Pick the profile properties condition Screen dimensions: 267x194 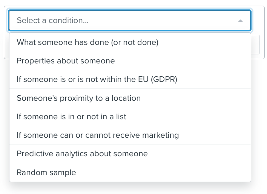[x=66, y=61]
